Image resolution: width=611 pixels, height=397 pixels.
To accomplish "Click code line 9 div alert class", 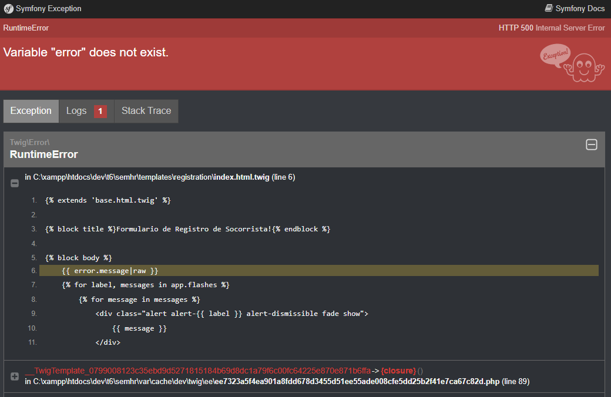I will [x=231, y=314].
